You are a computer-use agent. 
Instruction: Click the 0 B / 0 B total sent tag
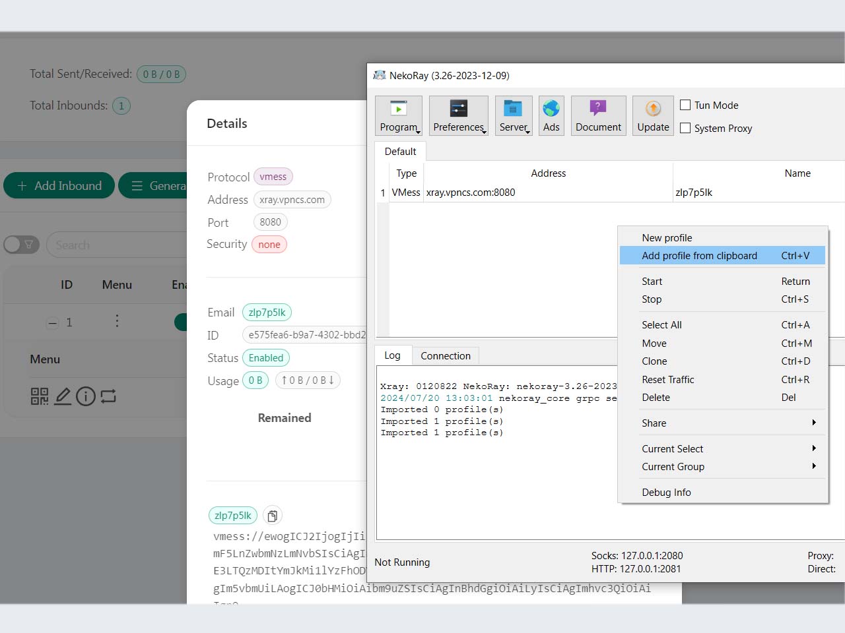(162, 75)
